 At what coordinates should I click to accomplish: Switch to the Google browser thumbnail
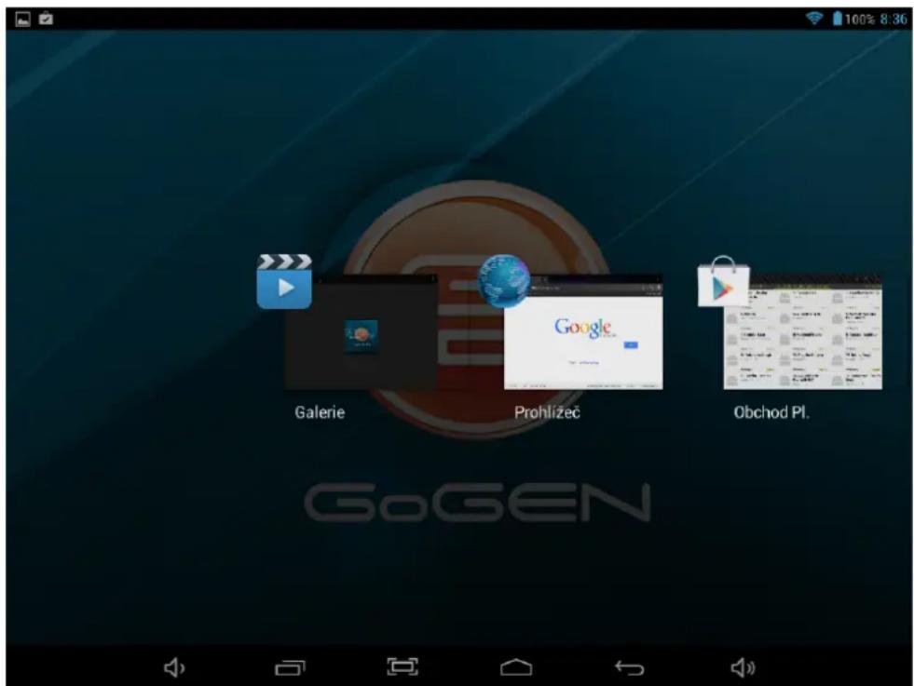coord(583,332)
